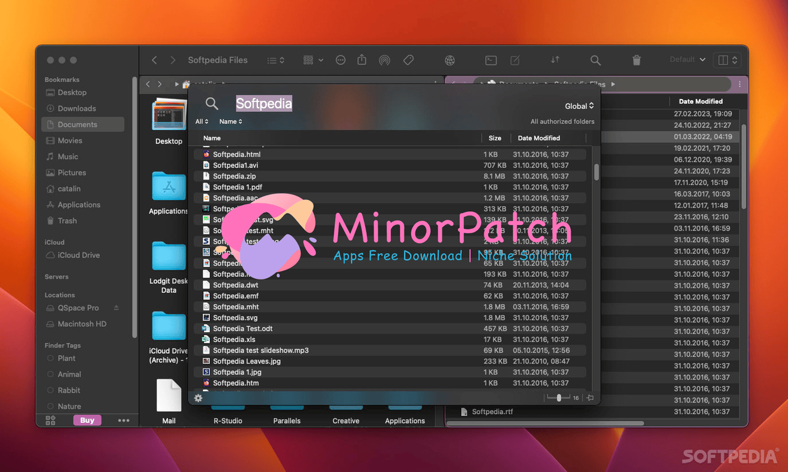The height and width of the screenshot is (472, 788).
Task: Select Softpedia Leaves.jpg result
Action: [x=390, y=361]
